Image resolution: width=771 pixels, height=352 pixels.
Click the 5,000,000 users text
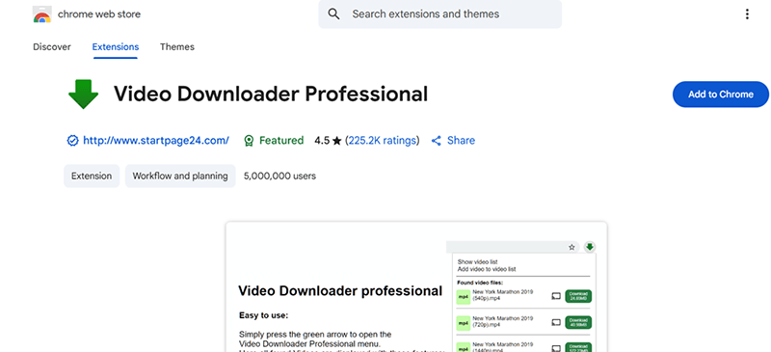pyautogui.click(x=279, y=176)
